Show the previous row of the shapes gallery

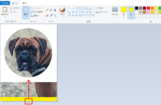(x=94, y=8)
